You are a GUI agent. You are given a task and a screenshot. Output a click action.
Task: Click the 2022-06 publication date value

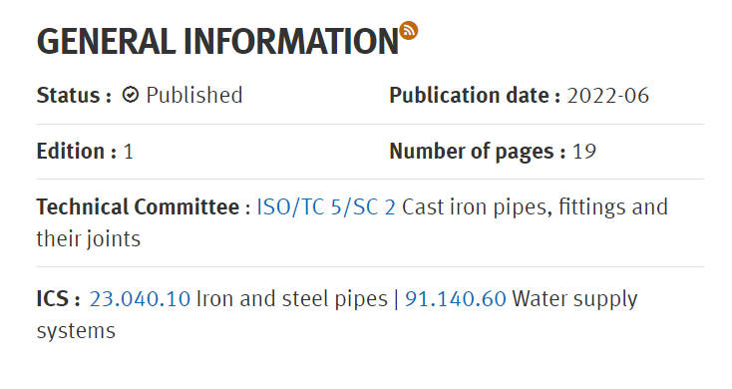click(x=607, y=96)
